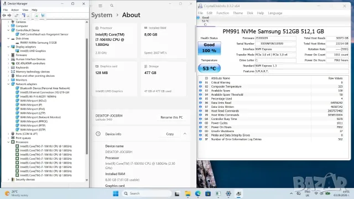The image size is (354, 199).
Task: Select Bluetooth Device (Personal Area Network)
Action: coord(45,88)
